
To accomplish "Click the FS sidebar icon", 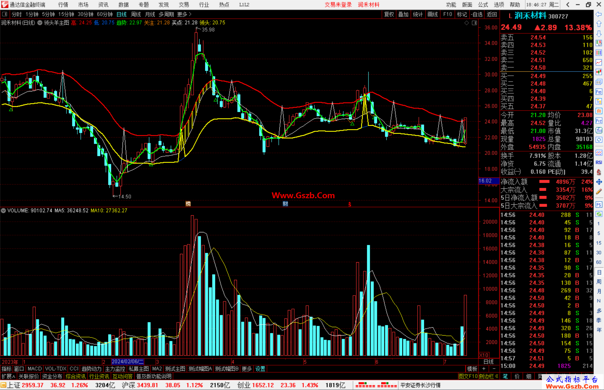I will [599, 205].
